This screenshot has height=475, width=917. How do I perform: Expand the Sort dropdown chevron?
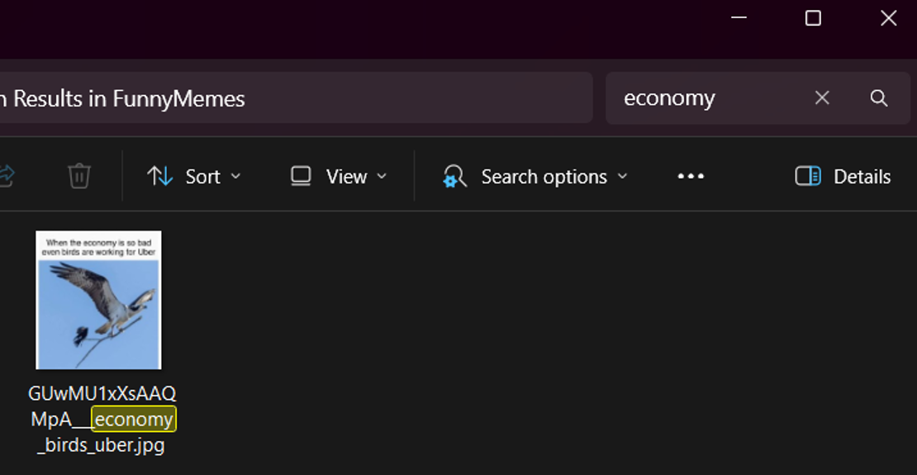(235, 176)
